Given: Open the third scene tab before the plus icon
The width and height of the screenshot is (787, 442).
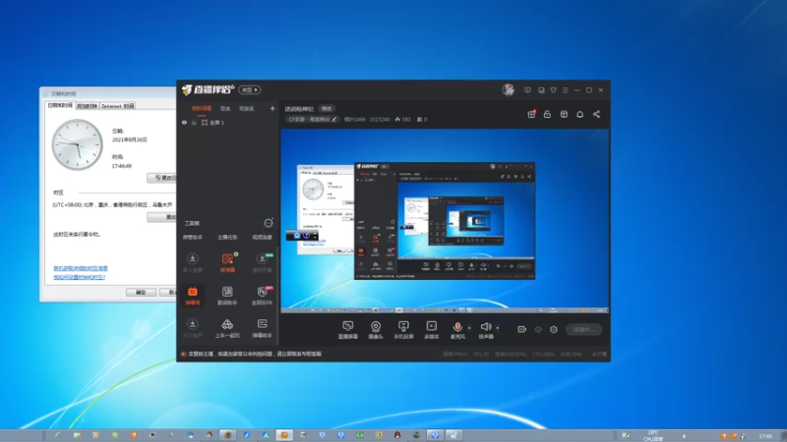Looking at the screenshot, I should [x=247, y=109].
